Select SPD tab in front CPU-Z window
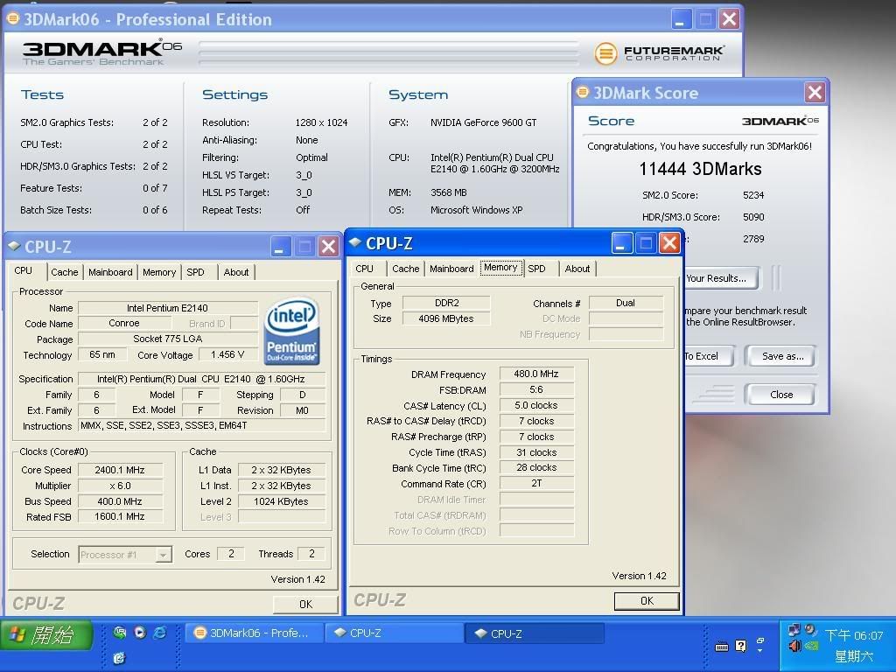 tap(536, 269)
